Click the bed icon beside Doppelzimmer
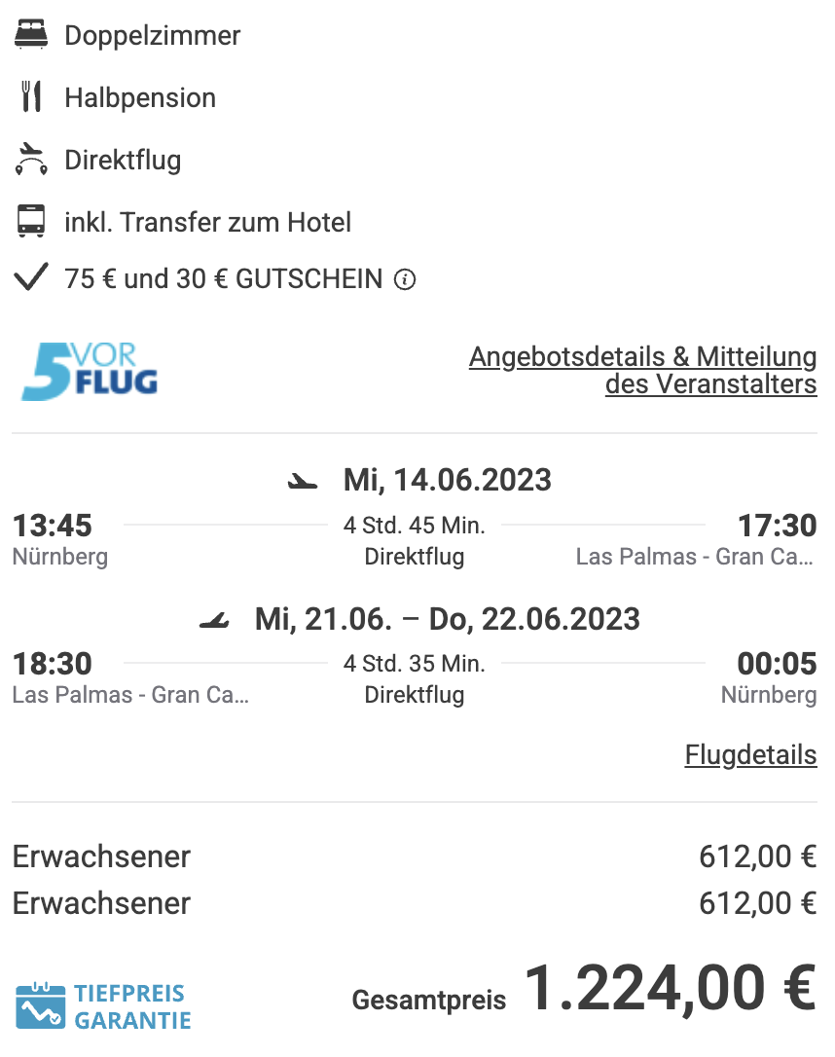This screenshot has width=835, height=1057. click(31, 35)
